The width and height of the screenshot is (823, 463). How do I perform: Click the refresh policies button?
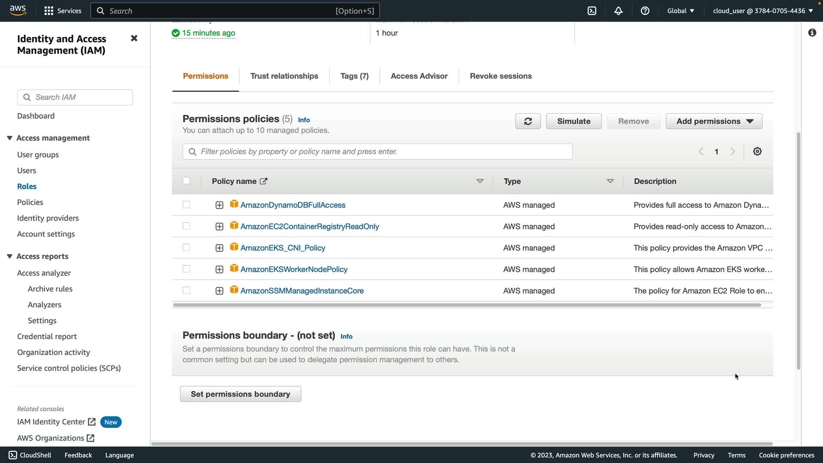click(x=528, y=121)
